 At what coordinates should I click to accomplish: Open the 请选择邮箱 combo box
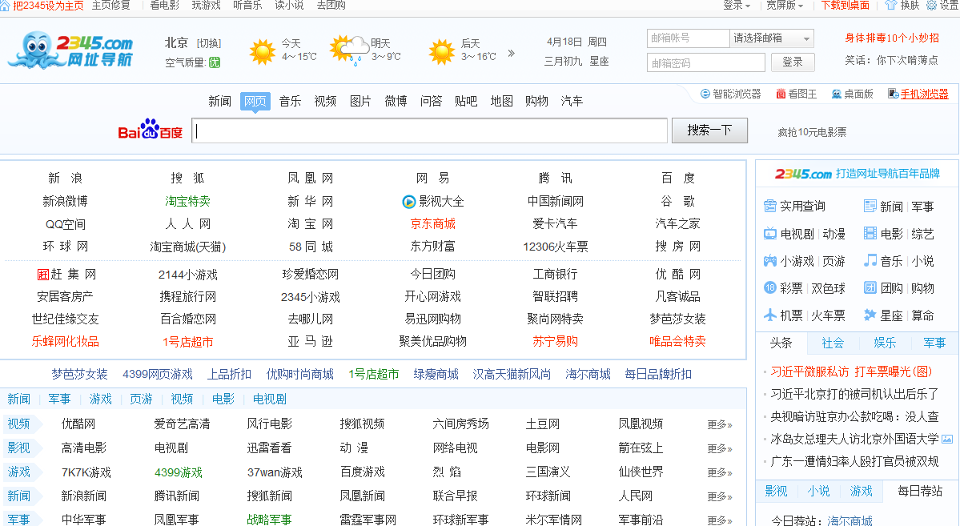pyautogui.click(x=771, y=38)
